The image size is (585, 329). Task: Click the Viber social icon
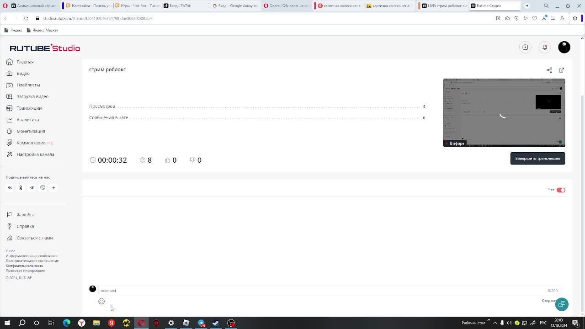tap(43, 187)
